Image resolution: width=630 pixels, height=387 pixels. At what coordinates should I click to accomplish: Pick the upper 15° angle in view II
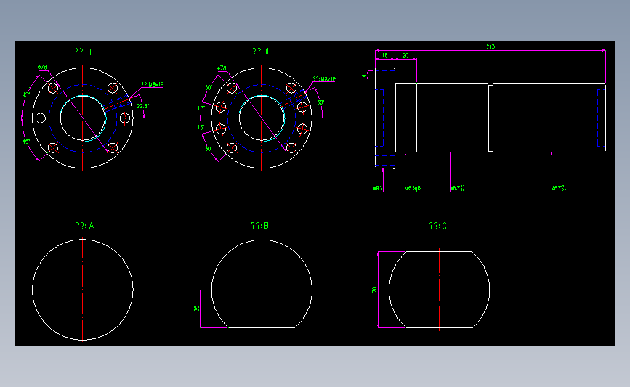coord(201,108)
